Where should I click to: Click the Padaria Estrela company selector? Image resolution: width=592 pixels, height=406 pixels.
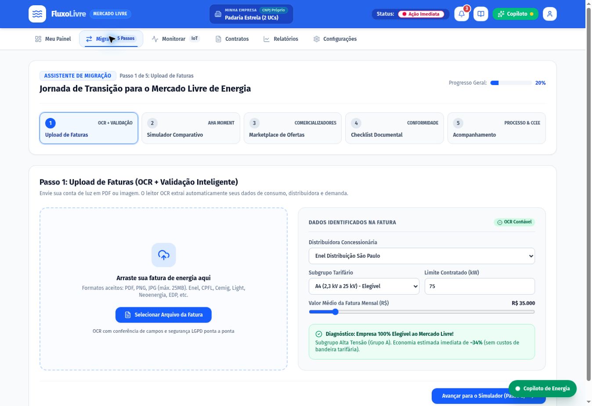(251, 14)
